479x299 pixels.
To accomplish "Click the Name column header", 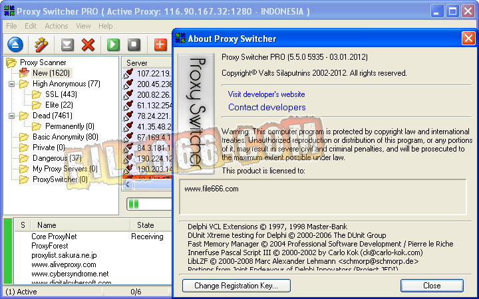I will 80,225.
